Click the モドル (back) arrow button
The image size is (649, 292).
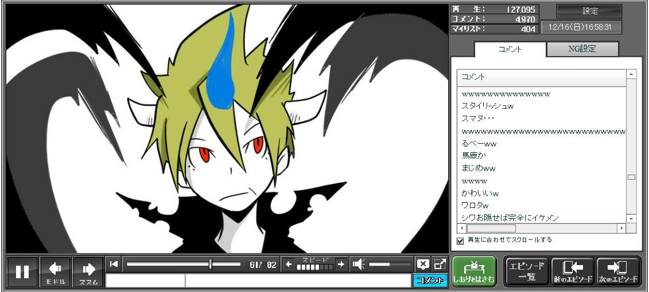56,271
